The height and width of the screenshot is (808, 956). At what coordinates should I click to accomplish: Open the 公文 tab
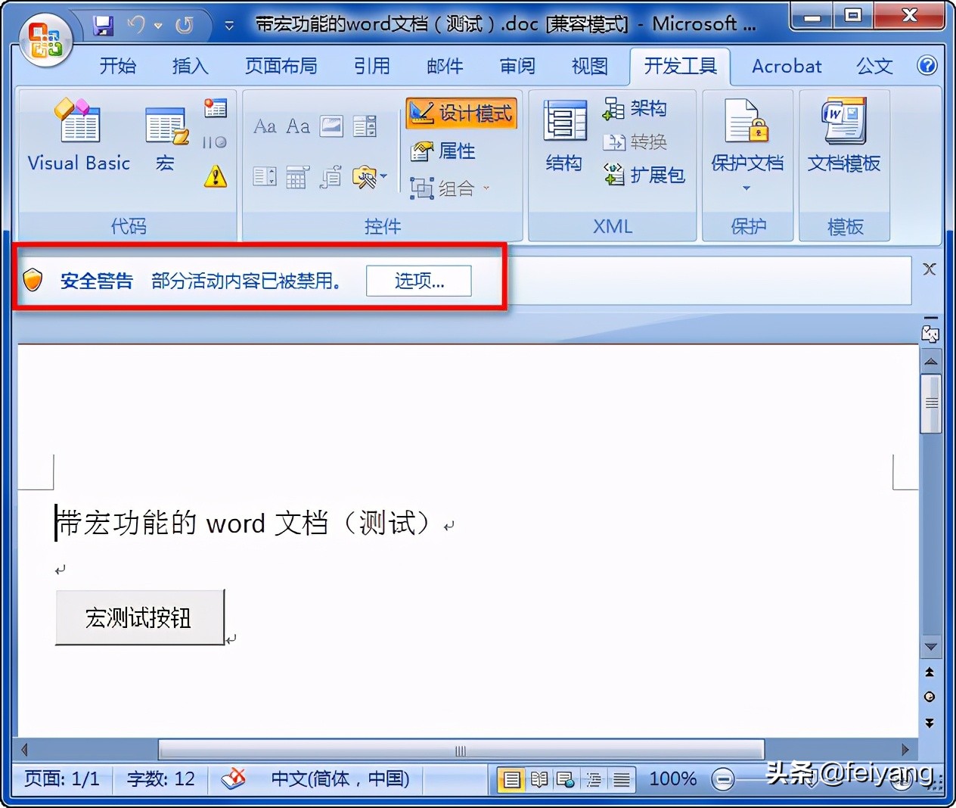click(874, 67)
